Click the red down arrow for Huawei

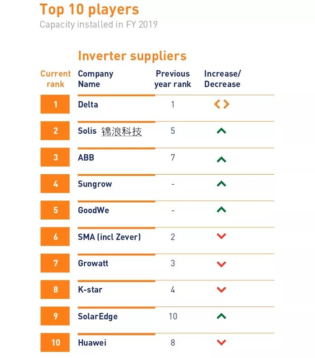pyautogui.click(x=221, y=343)
